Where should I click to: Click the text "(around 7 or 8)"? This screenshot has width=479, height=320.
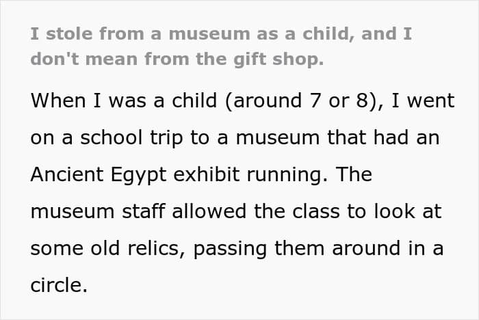coord(301,101)
